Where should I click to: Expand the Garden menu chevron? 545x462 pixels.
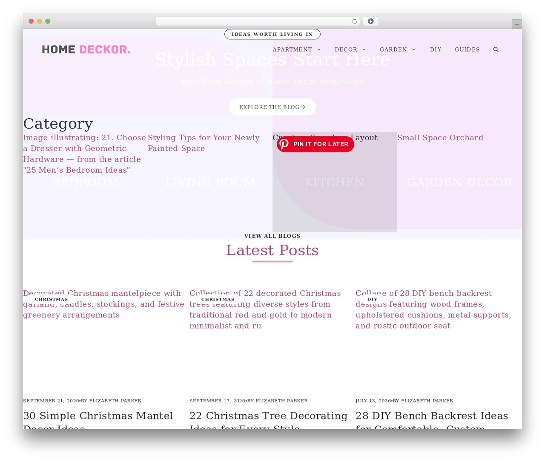(x=414, y=49)
